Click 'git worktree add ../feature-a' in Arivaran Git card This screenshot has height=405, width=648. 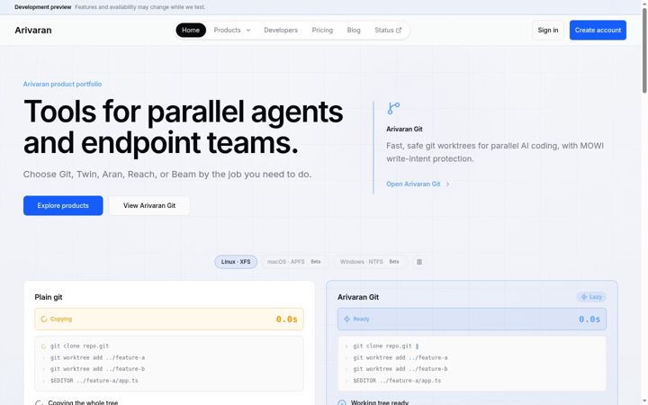pos(400,357)
